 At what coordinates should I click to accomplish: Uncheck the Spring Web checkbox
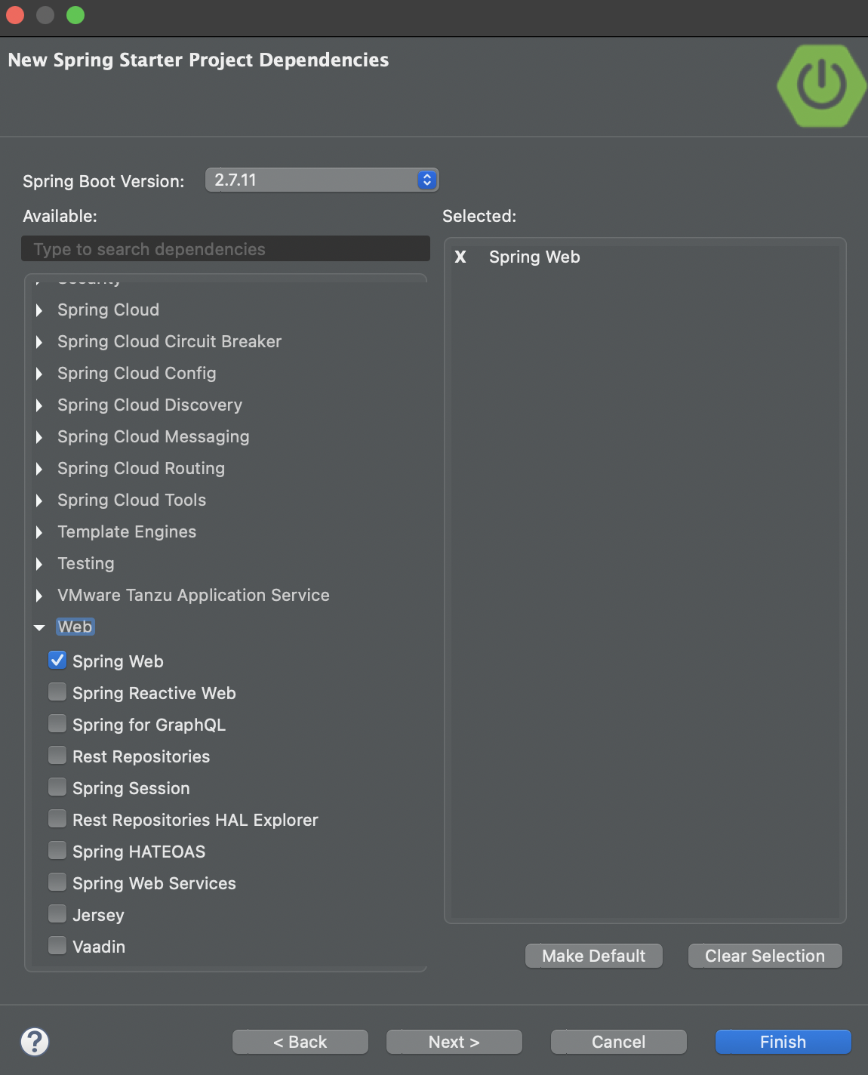tap(57, 661)
